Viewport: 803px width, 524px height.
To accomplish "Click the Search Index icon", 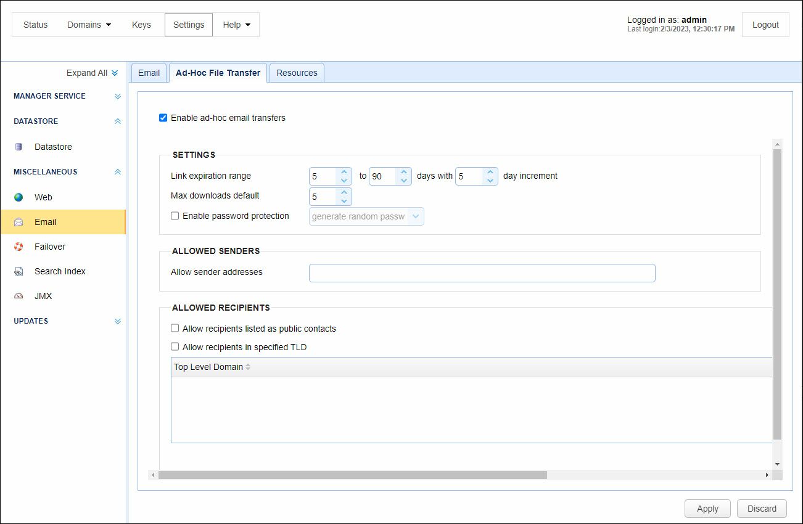I will (x=19, y=271).
